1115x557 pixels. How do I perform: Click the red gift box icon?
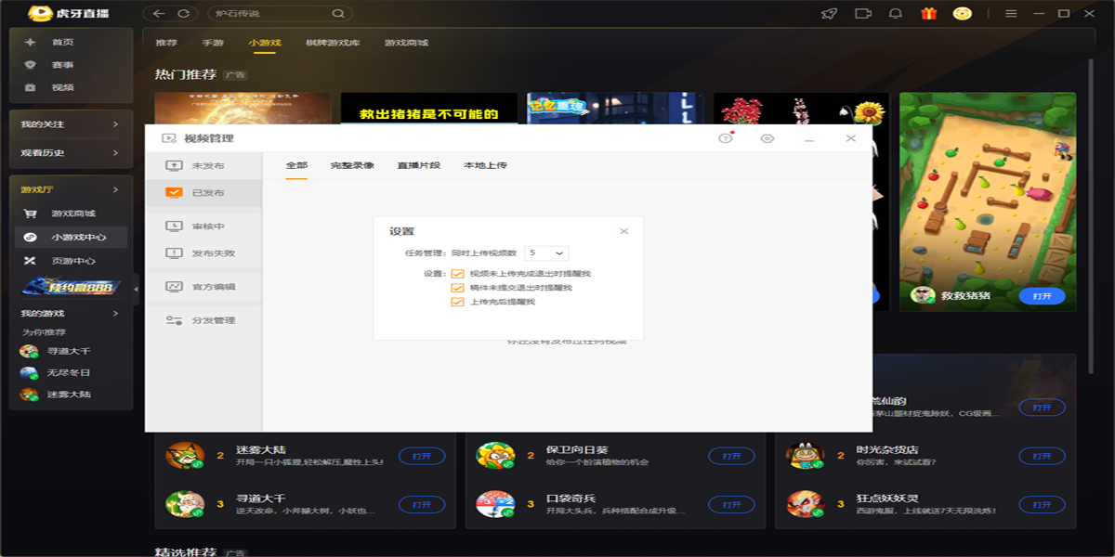tap(928, 14)
